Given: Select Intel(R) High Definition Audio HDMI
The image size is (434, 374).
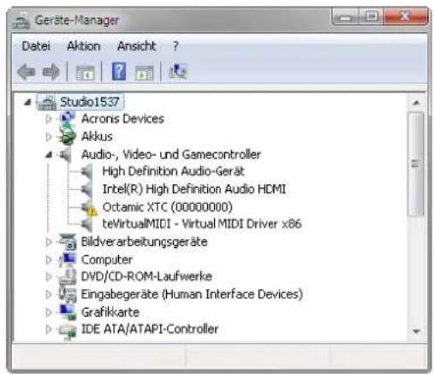Looking at the screenshot, I should (x=194, y=189).
